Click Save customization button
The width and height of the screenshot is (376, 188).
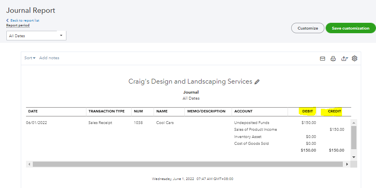pos(350,28)
